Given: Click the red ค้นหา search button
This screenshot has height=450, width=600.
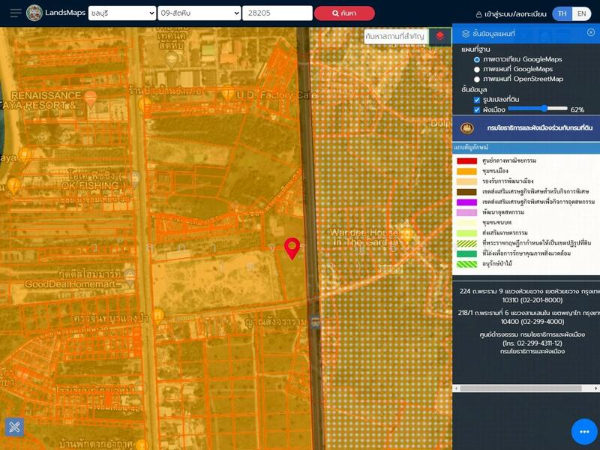Looking at the screenshot, I should (x=343, y=13).
